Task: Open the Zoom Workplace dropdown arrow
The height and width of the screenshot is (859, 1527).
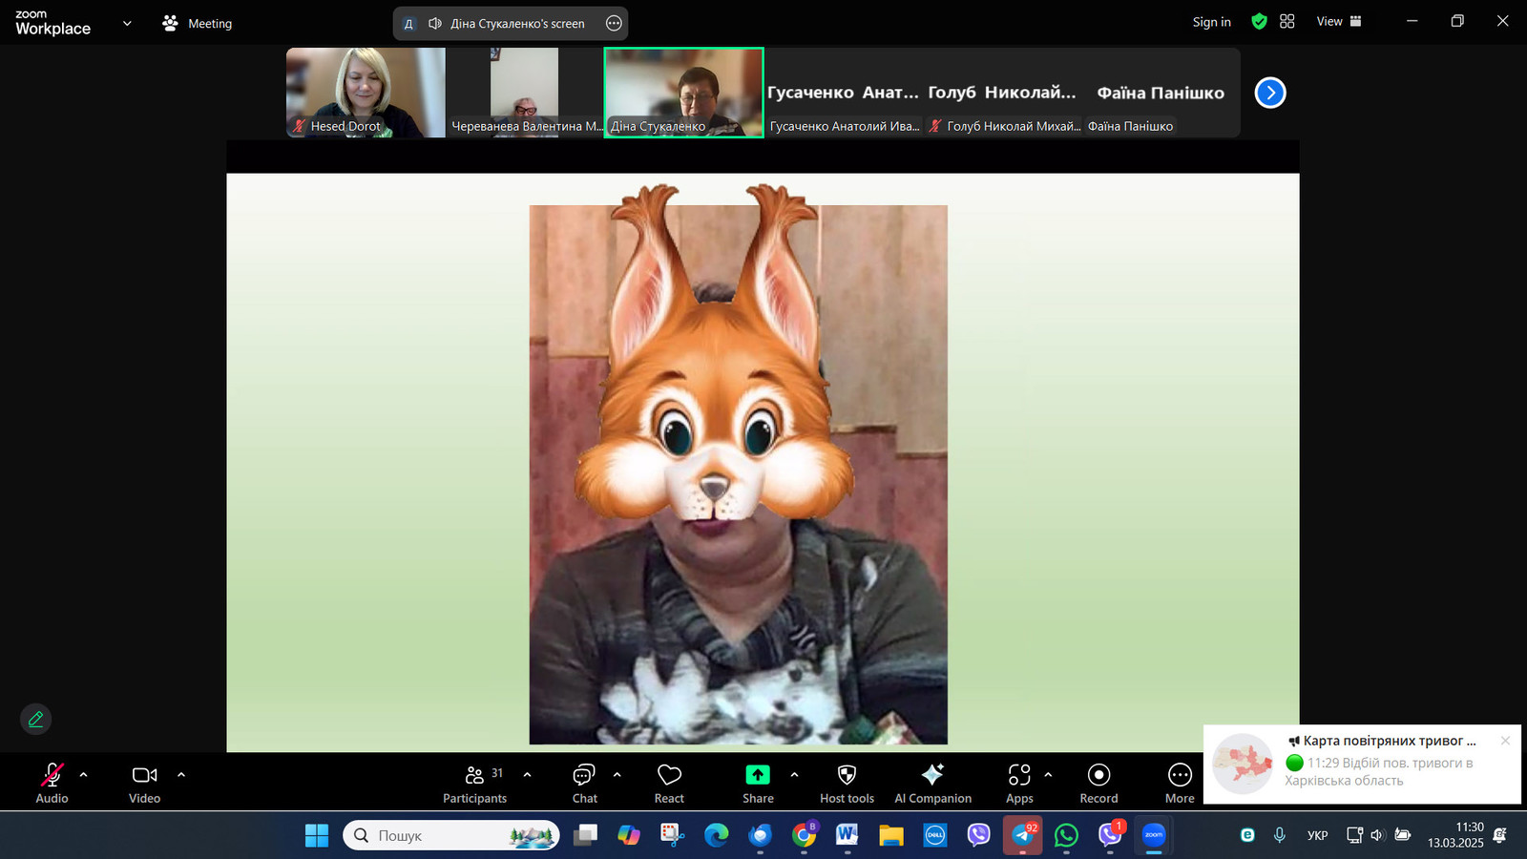Action: point(127,23)
